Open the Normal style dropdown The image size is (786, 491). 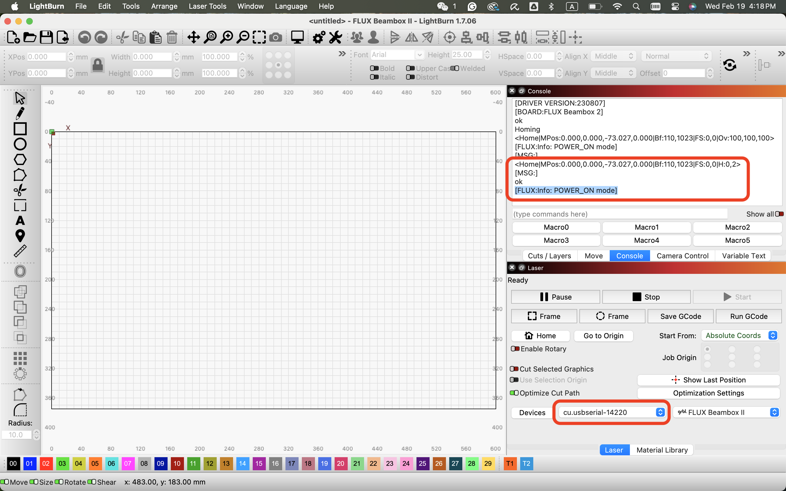tap(676, 56)
